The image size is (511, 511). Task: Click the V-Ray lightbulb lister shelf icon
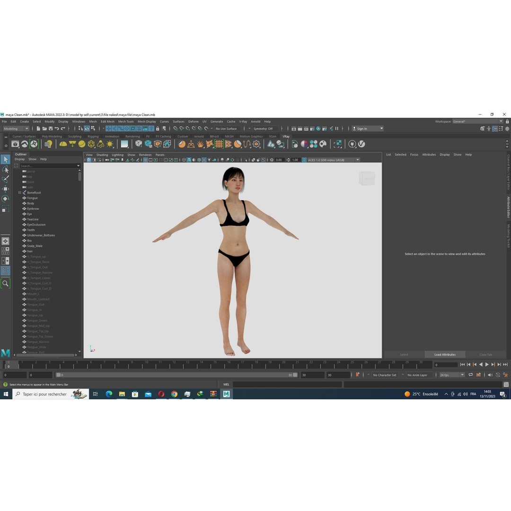49,144
